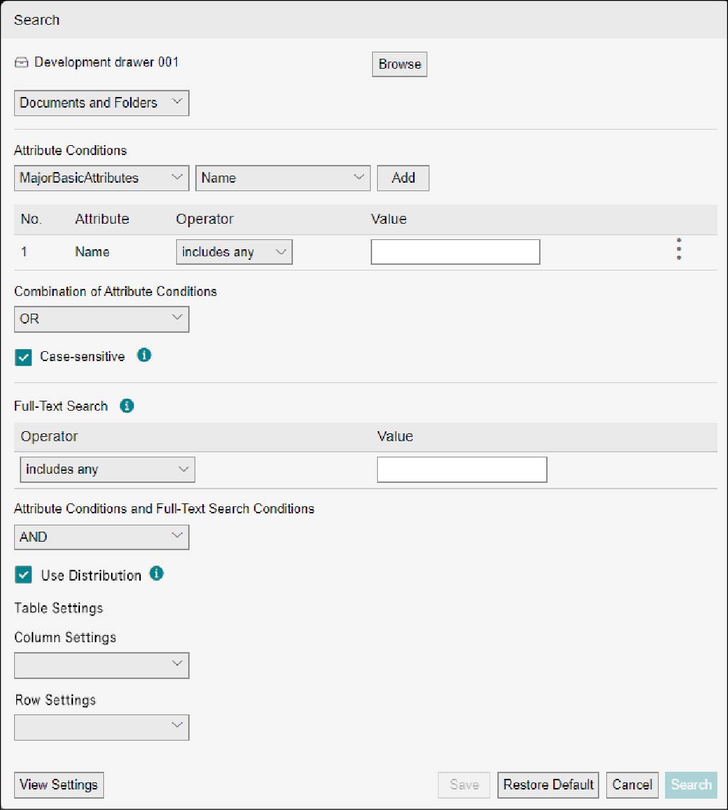The height and width of the screenshot is (810, 728).
Task: Uncheck Use Distribution
Action: coord(23,575)
